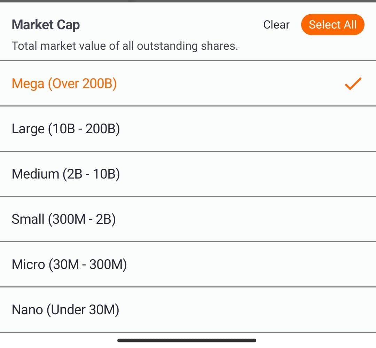The width and height of the screenshot is (376, 348).
Task: Click the market value description text
Action: pyautogui.click(x=125, y=46)
